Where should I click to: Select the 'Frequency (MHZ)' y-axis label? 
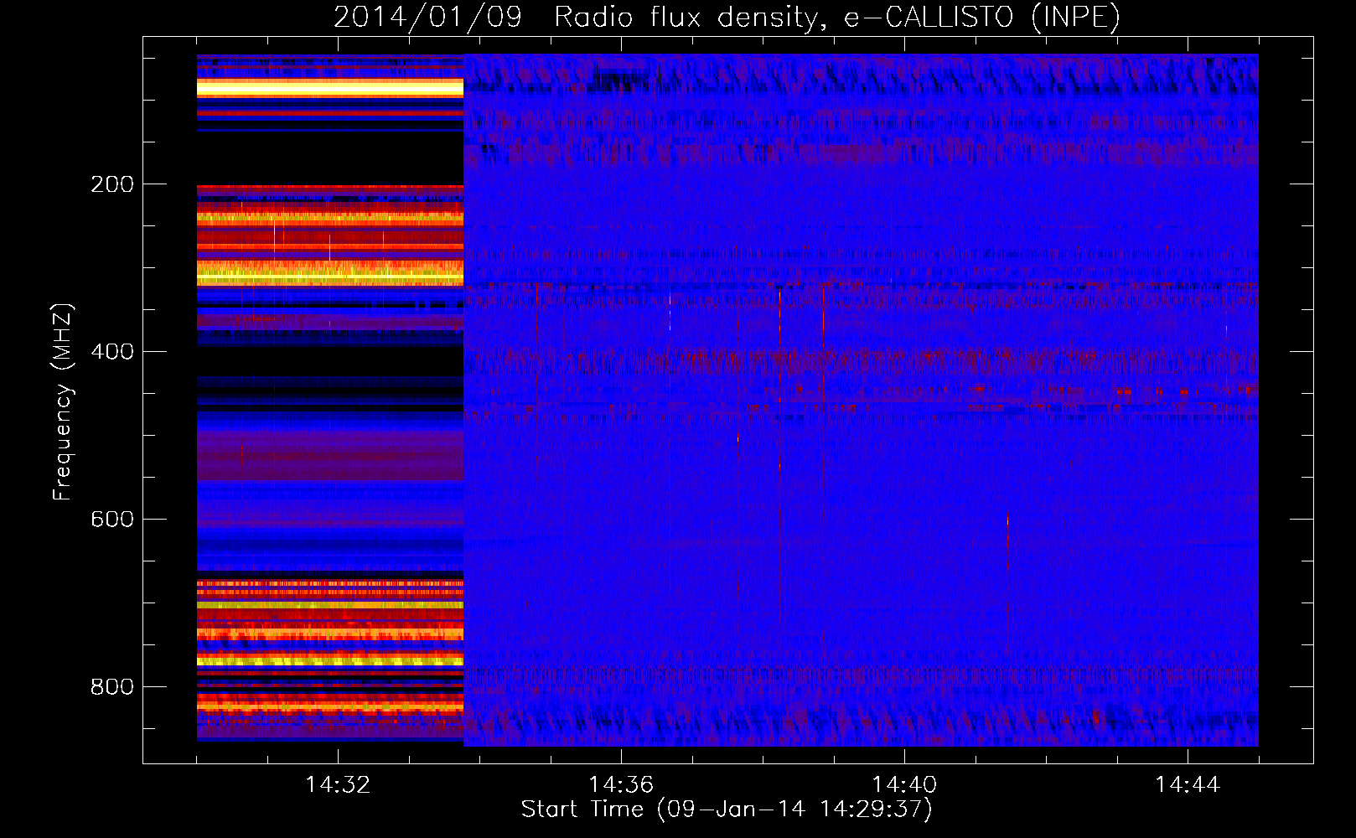tap(63, 401)
